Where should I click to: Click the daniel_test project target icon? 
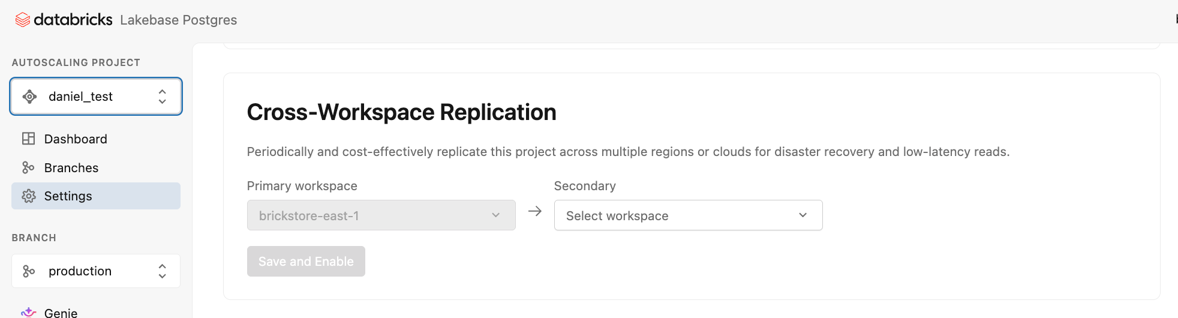29,97
